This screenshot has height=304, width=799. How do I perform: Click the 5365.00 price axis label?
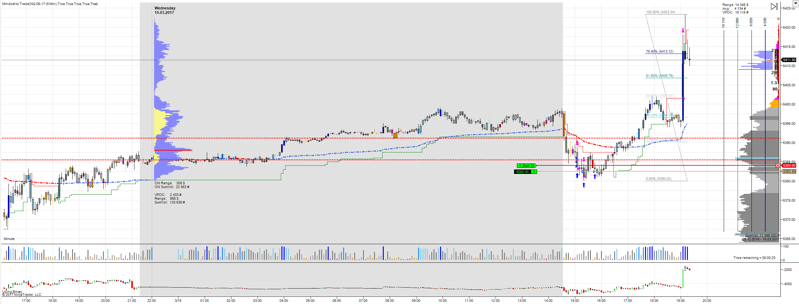(789, 239)
